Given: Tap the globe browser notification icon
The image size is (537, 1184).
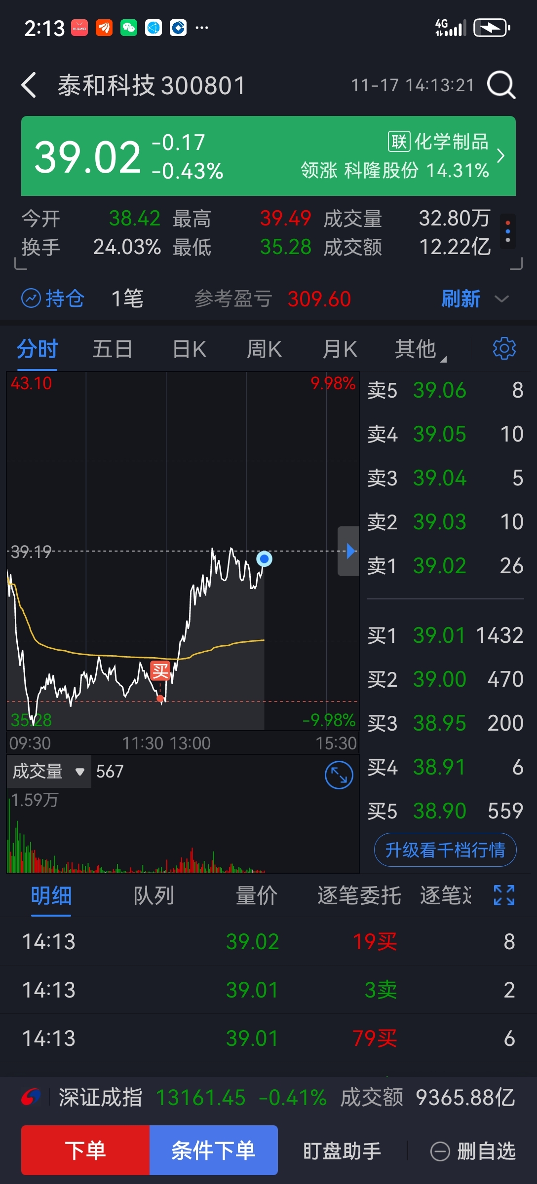Looking at the screenshot, I should click(153, 28).
